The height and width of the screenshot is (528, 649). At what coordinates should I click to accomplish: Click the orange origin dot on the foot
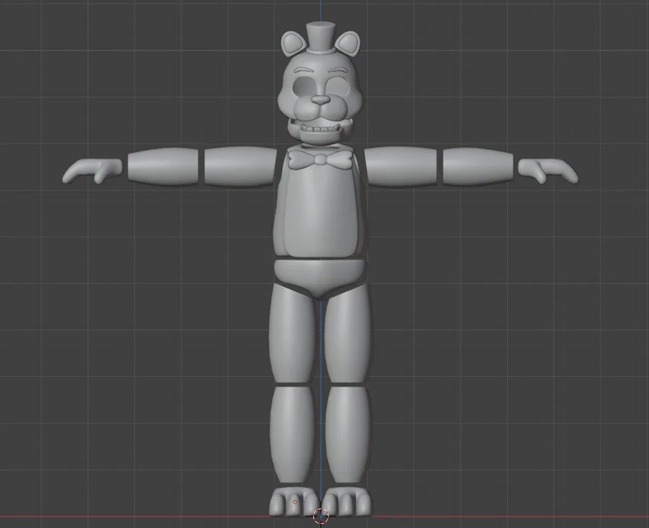[x=295, y=502]
